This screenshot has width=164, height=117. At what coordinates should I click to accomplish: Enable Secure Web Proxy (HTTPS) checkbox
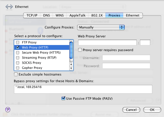pyautogui.click(x=18, y=53)
